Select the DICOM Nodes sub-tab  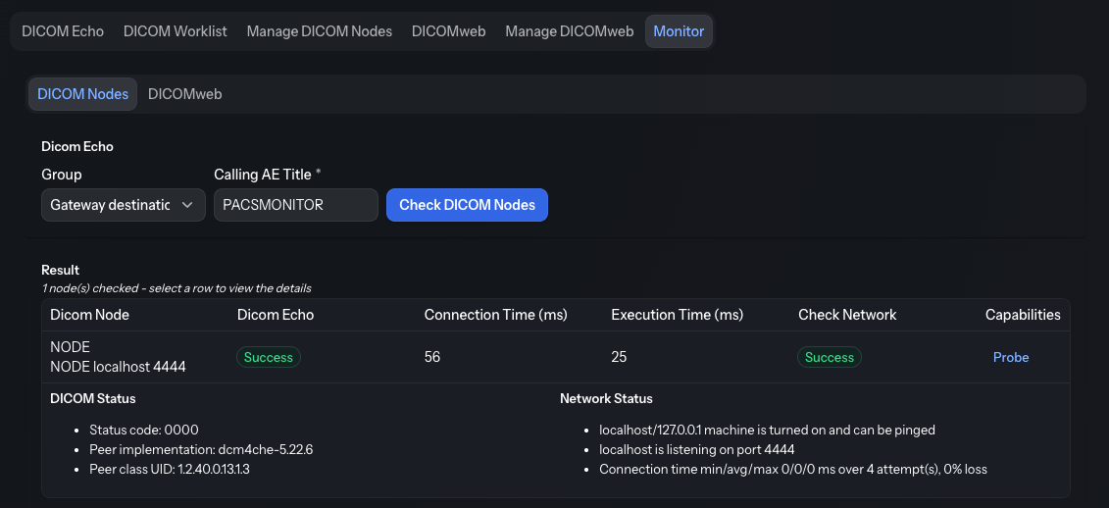coord(82,94)
